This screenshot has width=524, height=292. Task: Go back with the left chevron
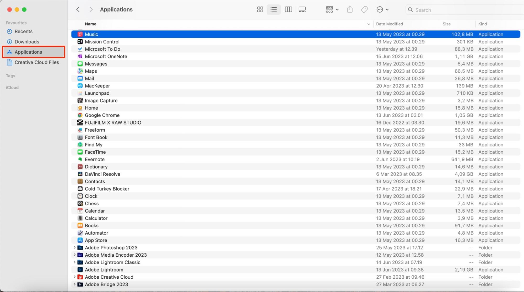78,9
